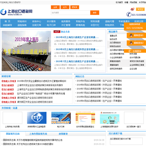The height and width of the screenshot is (146, 146).
Task: Click the 2019年度上海市 ship banner image
Action: click(x=26, y=51)
